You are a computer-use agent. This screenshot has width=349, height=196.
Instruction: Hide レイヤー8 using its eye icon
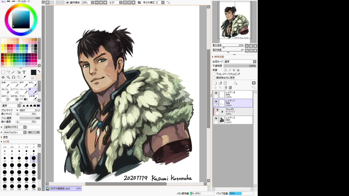(216, 93)
